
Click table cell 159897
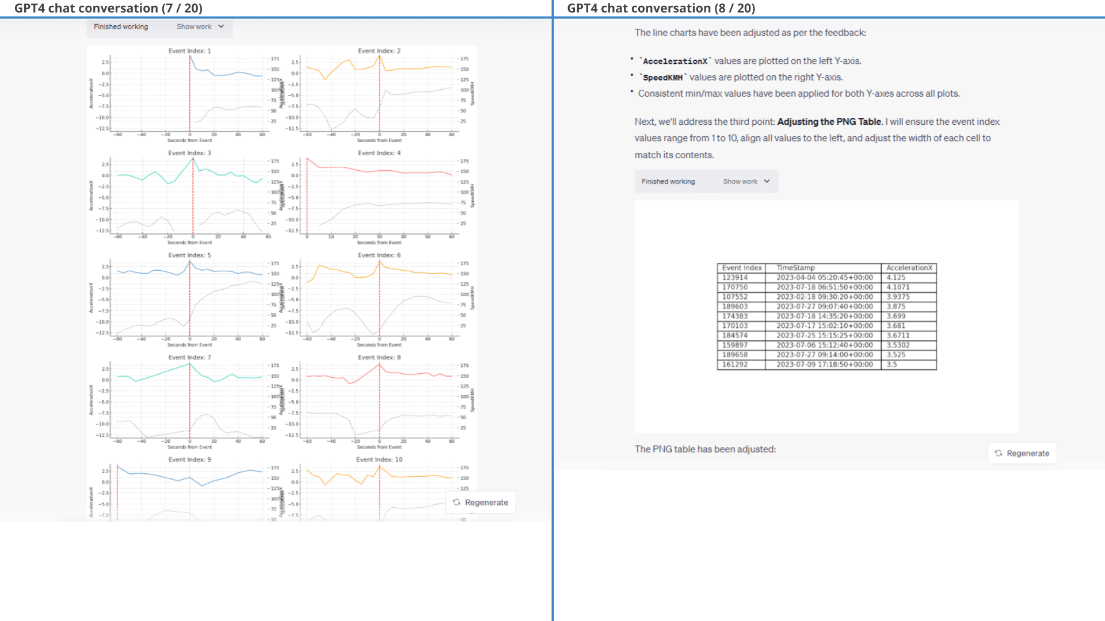(741, 346)
